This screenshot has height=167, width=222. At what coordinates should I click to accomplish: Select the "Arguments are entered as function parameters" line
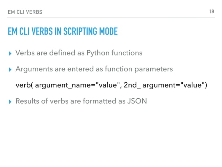94,69
